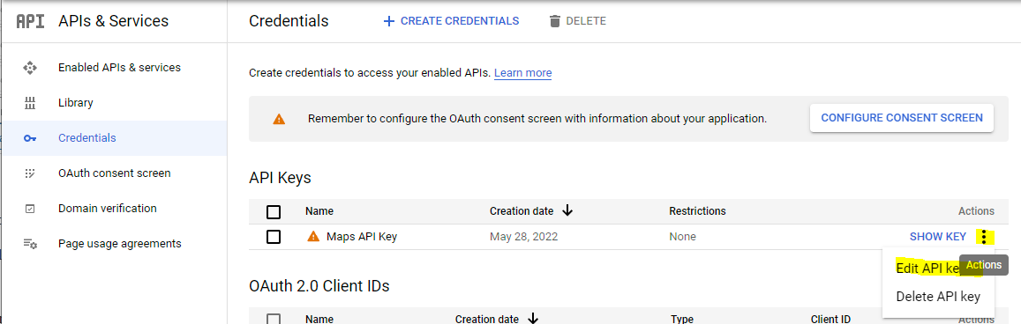The height and width of the screenshot is (324, 1021).
Task: Tick the checkbox for Maps API Key
Action: [274, 237]
